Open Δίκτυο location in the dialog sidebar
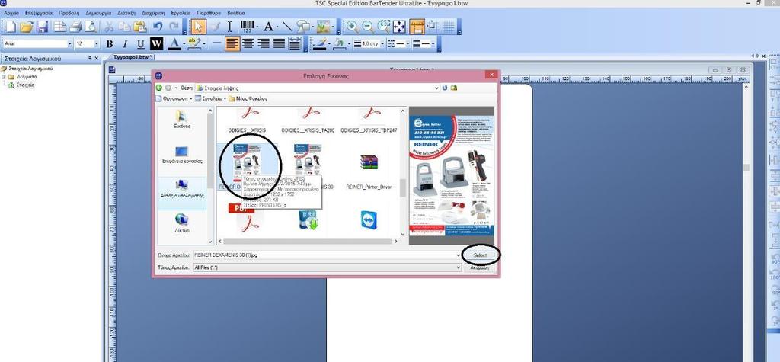The height and width of the screenshot is (362, 780). (182, 223)
